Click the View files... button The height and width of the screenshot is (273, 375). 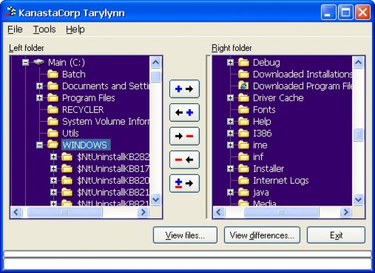(185, 235)
